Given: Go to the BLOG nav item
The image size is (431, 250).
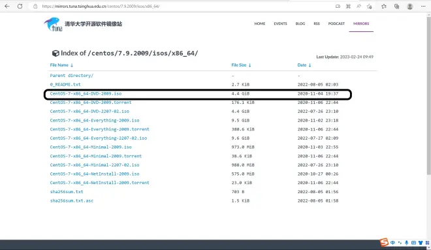Looking at the screenshot, I should [x=300, y=23].
